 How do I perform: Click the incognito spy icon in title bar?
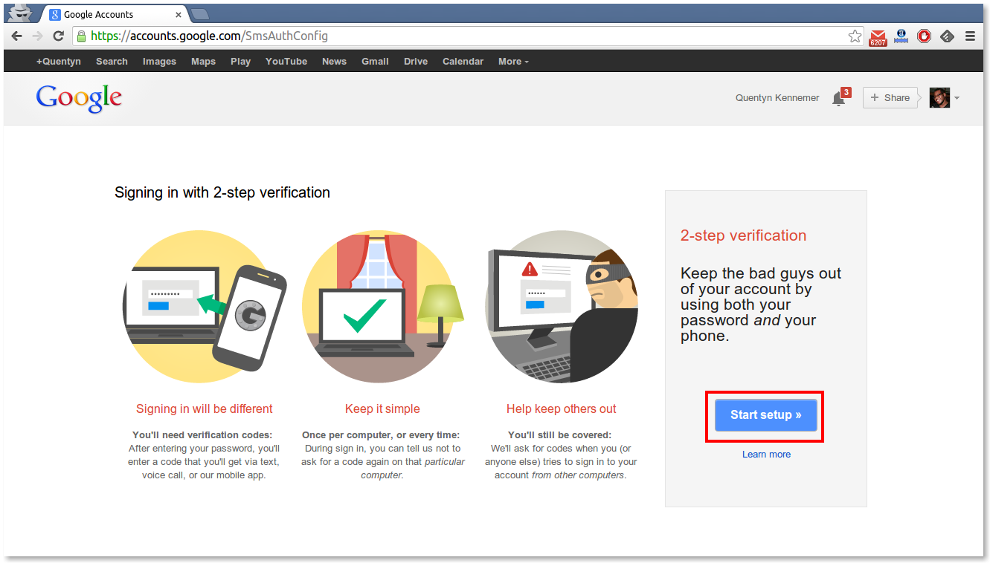coord(20,13)
